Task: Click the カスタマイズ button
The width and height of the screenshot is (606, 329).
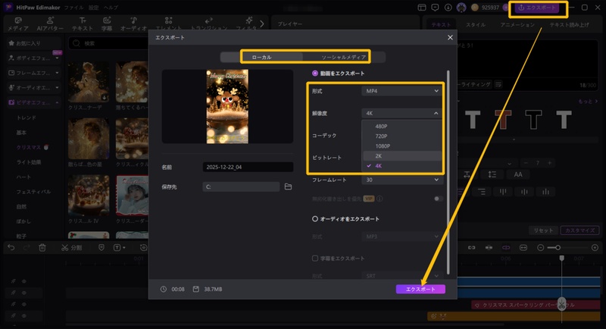Action: point(579,230)
